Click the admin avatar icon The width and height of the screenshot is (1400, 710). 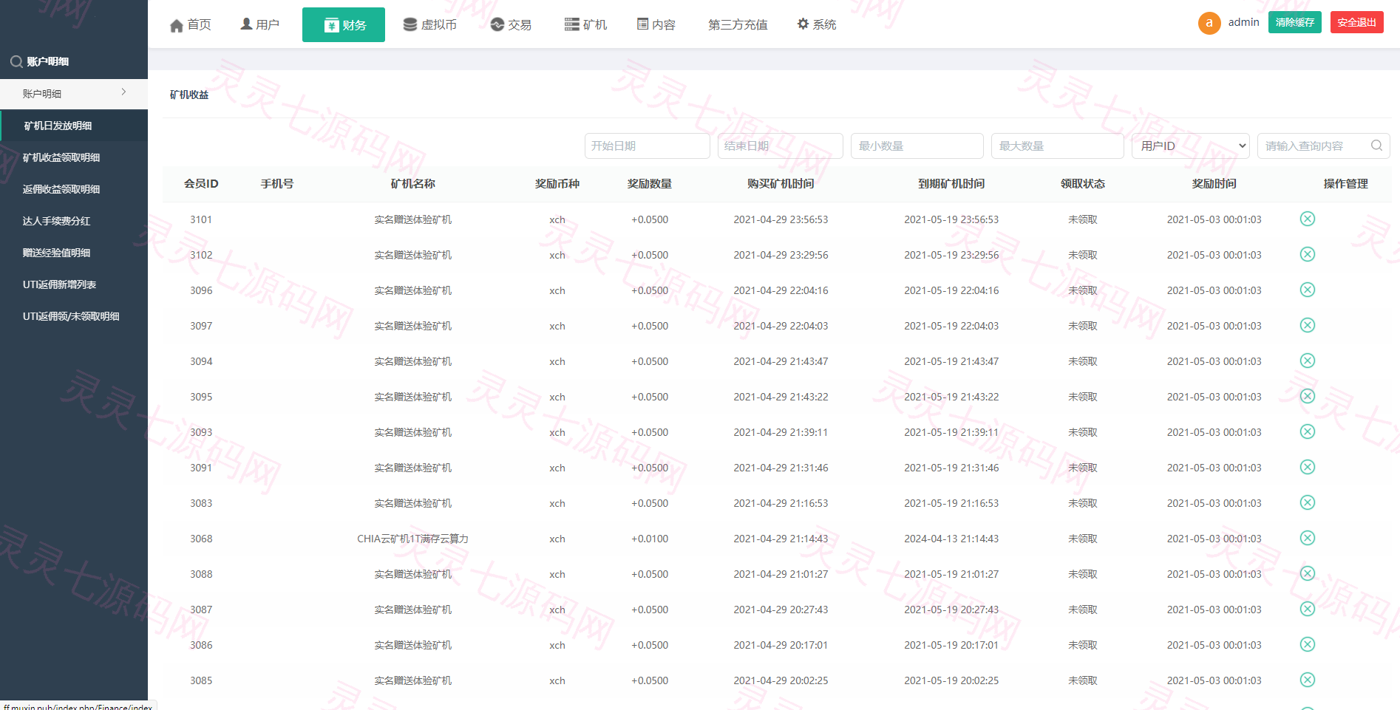click(1209, 23)
